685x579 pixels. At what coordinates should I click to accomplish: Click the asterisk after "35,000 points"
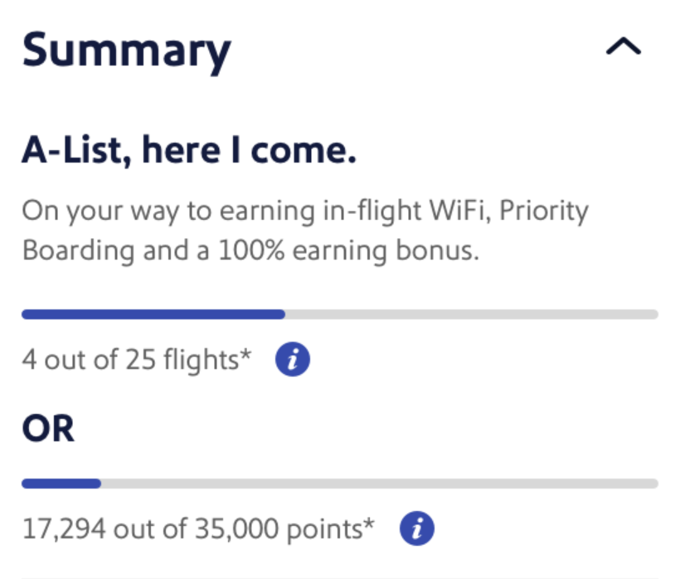point(369,523)
